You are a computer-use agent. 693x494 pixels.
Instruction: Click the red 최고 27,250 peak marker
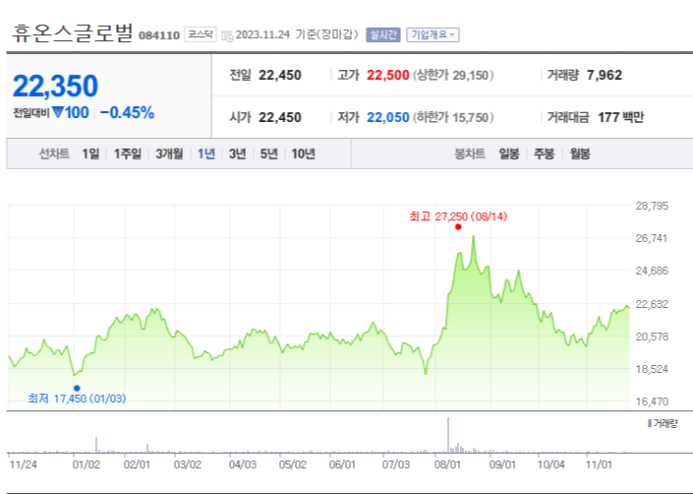point(458,227)
